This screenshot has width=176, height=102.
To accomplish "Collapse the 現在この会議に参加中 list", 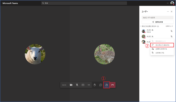I will tap(141, 26).
